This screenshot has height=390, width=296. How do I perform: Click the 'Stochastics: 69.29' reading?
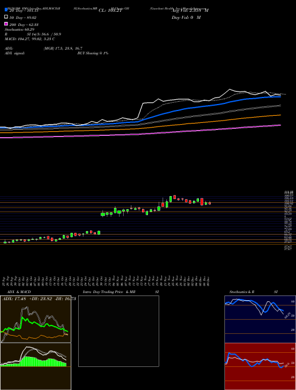[x=20, y=30]
